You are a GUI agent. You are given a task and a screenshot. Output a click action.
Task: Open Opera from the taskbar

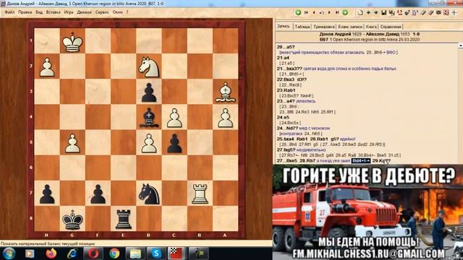tap(93, 253)
